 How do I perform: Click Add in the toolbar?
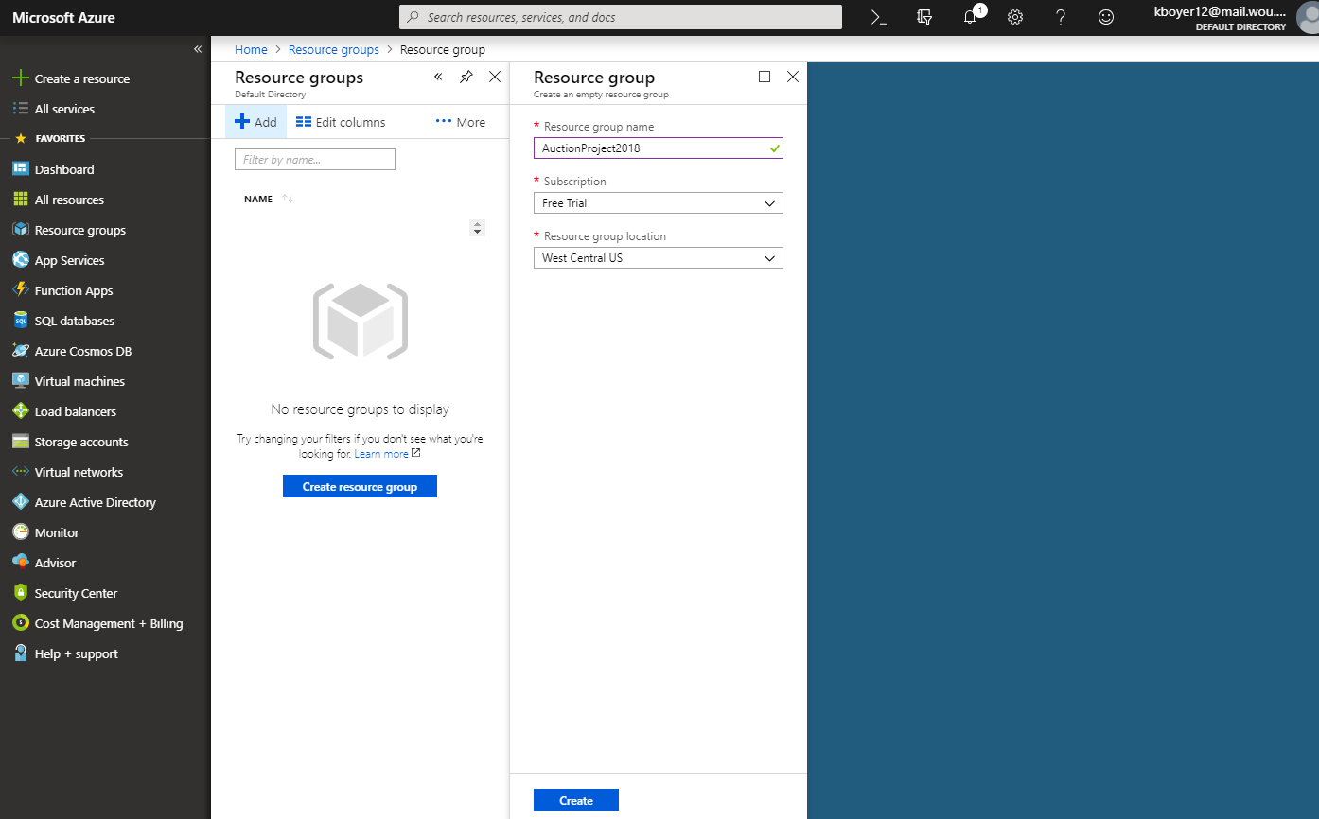click(x=255, y=122)
